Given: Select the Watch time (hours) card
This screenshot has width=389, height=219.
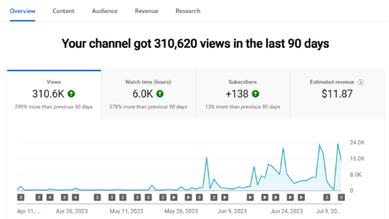Looking at the screenshot, I should click(148, 94).
